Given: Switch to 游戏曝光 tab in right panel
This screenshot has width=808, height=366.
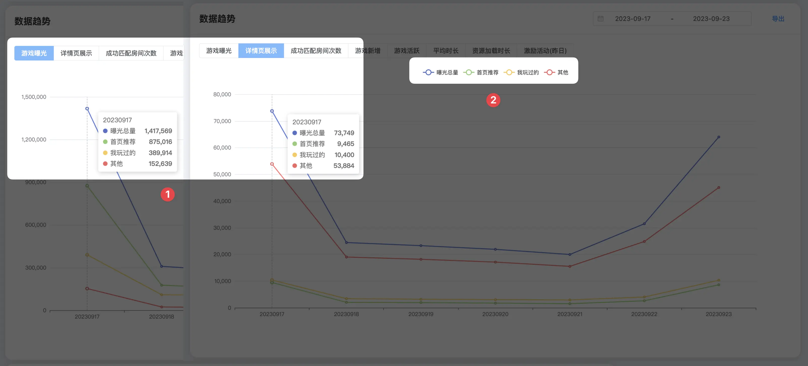Looking at the screenshot, I should click(x=219, y=50).
